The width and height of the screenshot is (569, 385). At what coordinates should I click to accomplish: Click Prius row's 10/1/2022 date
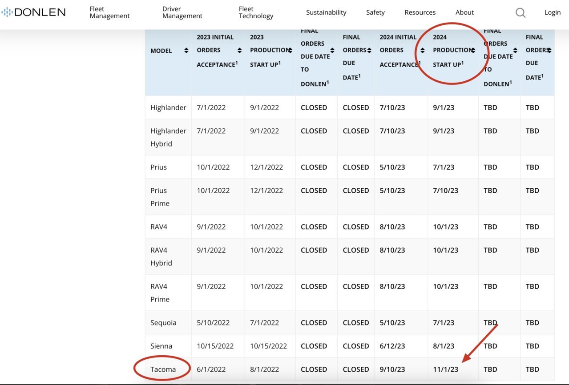point(213,167)
